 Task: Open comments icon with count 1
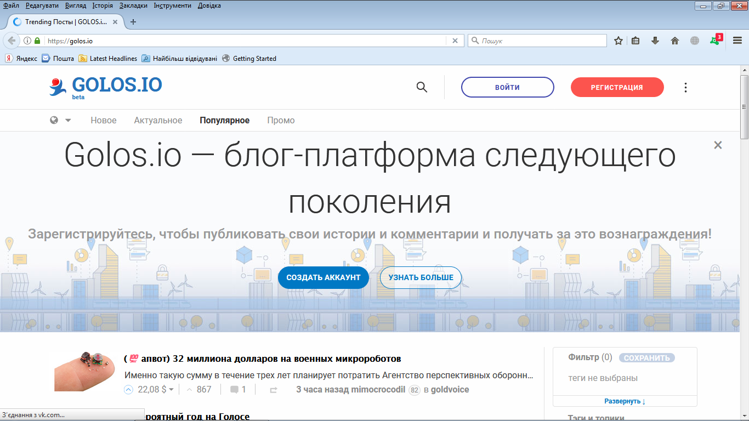pyautogui.click(x=238, y=390)
